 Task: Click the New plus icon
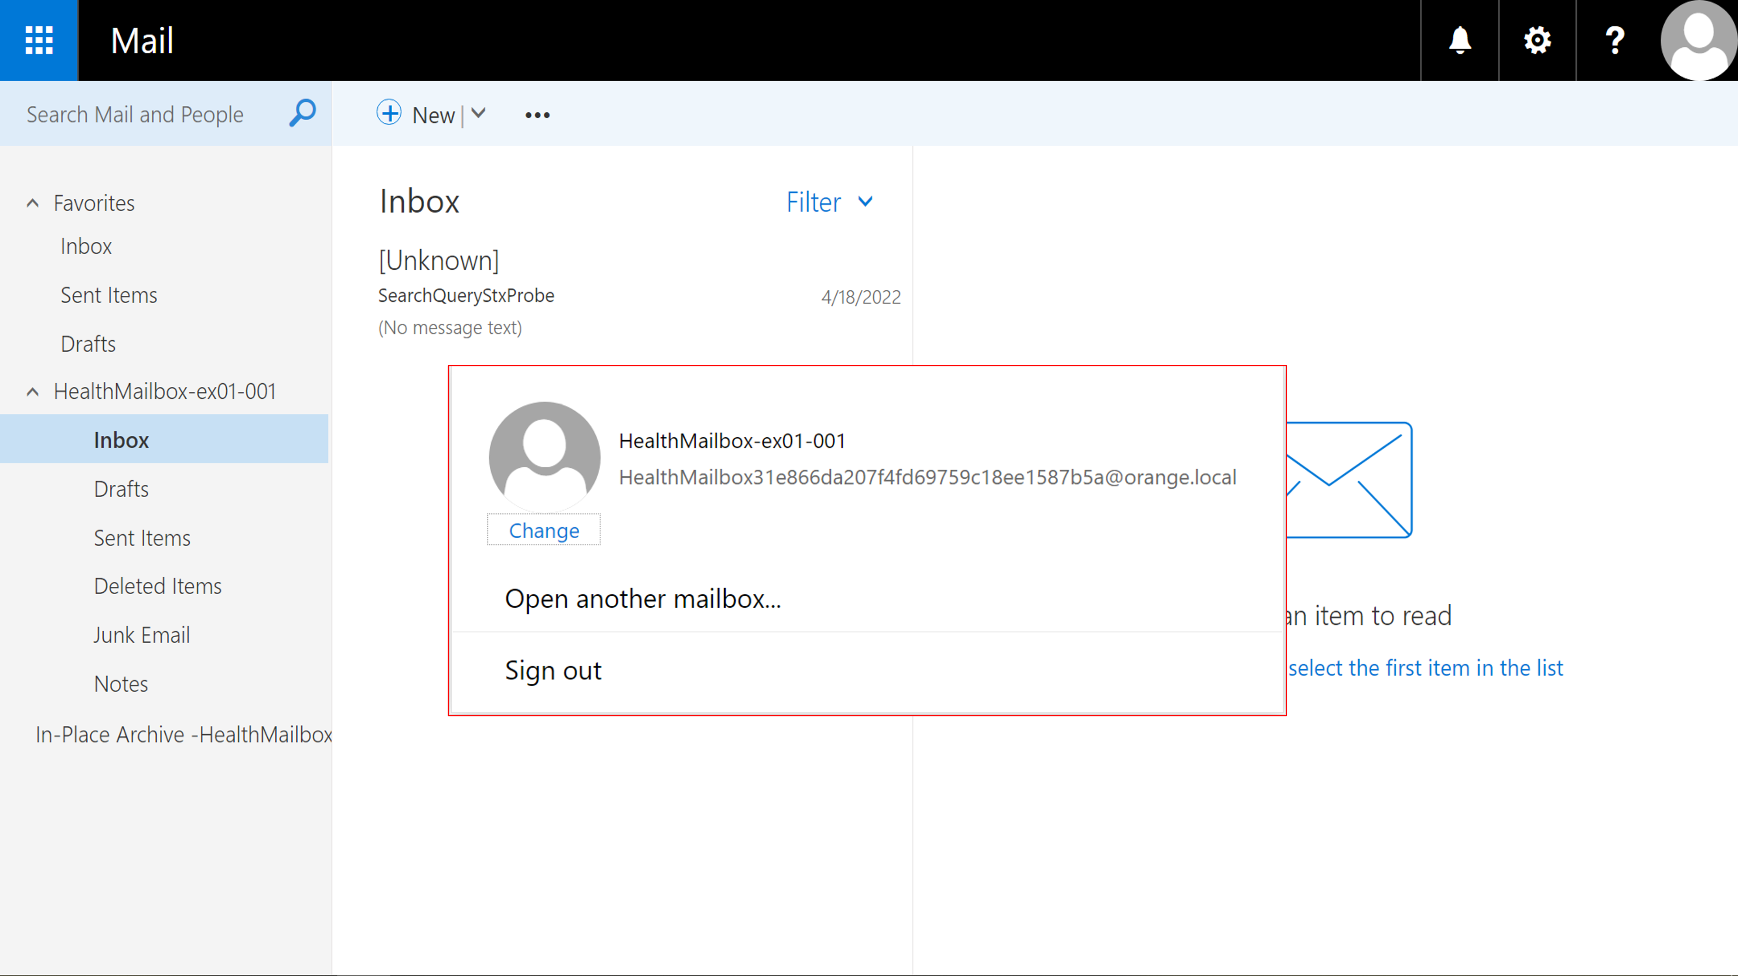[x=389, y=113]
